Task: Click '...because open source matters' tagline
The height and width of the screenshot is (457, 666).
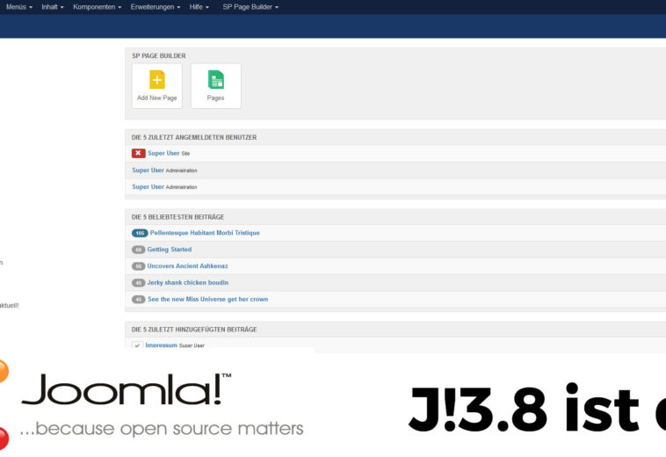Action: click(162, 428)
